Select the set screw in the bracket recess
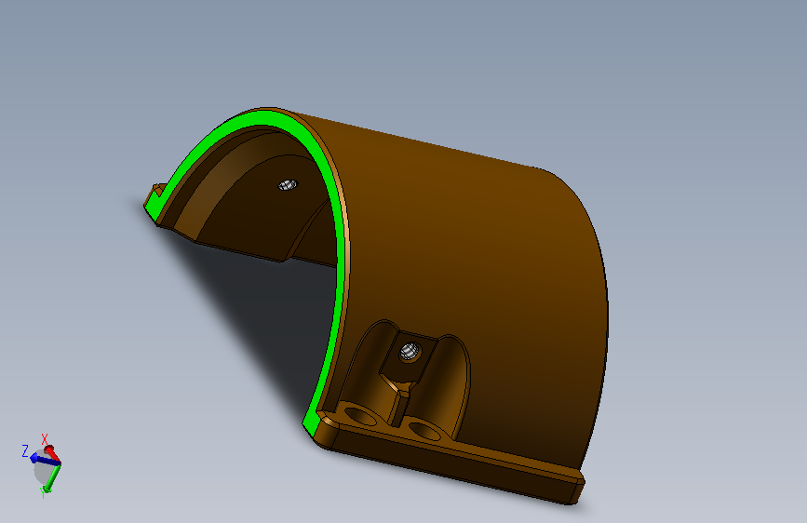The width and height of the screenshot is (807, 523). coord(408,352)
